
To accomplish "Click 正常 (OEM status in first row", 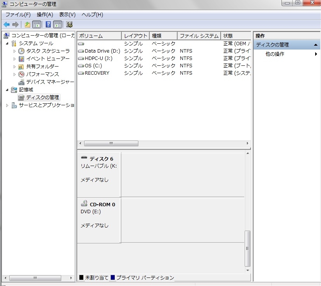I will tap(236, 44).
